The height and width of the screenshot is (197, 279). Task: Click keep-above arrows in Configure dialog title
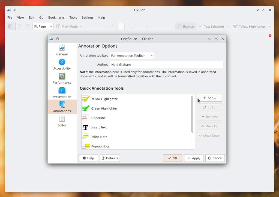coord(58,39)
